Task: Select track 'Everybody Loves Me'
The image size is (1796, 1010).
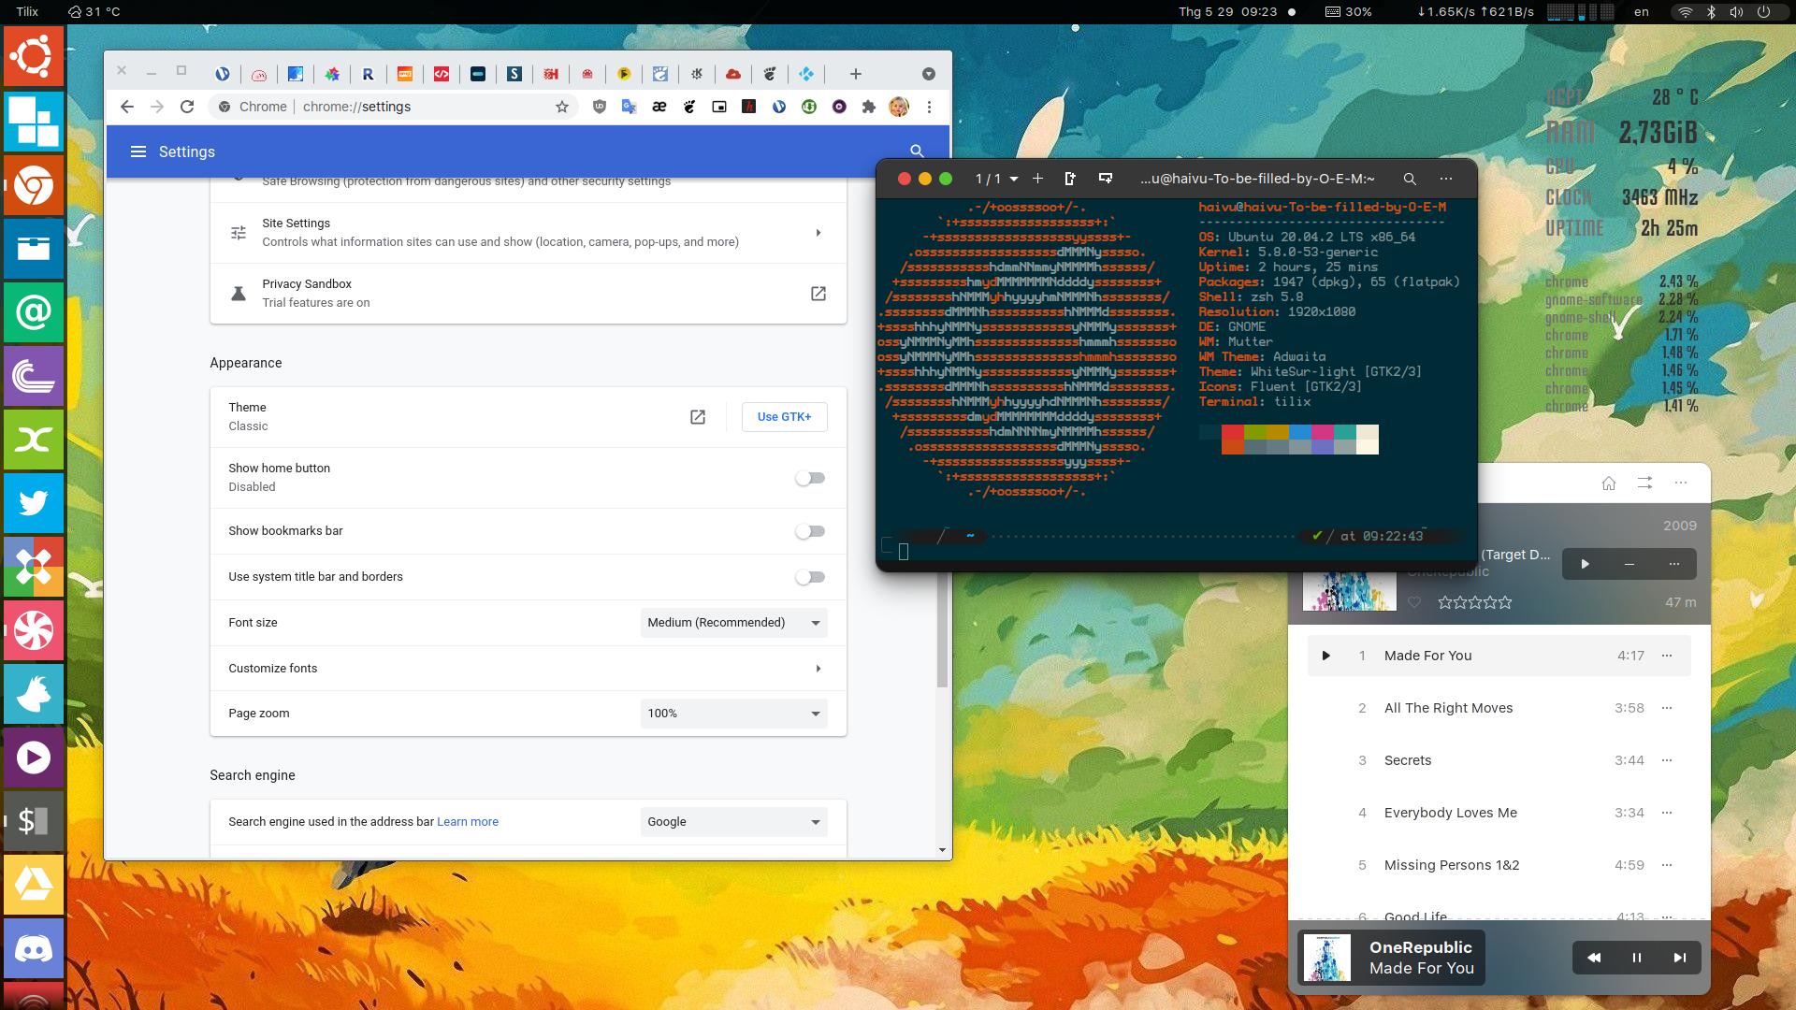Action: point(1499,813)
